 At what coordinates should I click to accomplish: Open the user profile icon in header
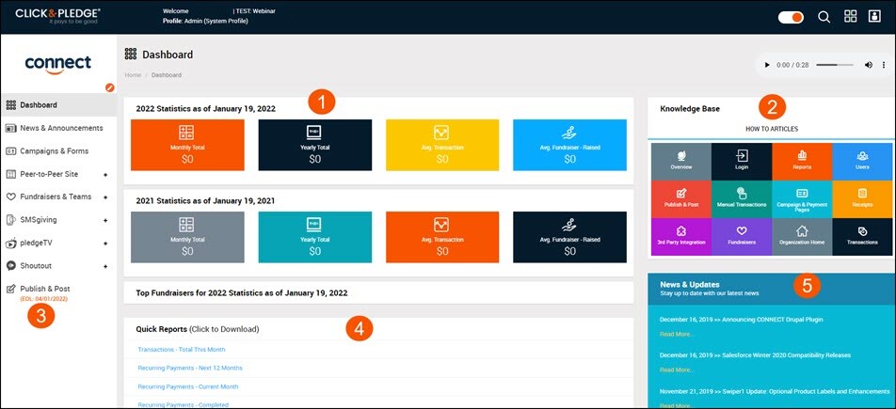click(x=874, y=17)
